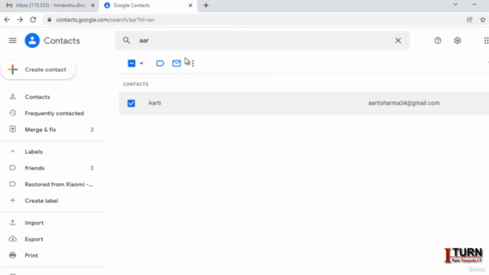
Task: Collapse the Labels section
Action: pos(12,151)
